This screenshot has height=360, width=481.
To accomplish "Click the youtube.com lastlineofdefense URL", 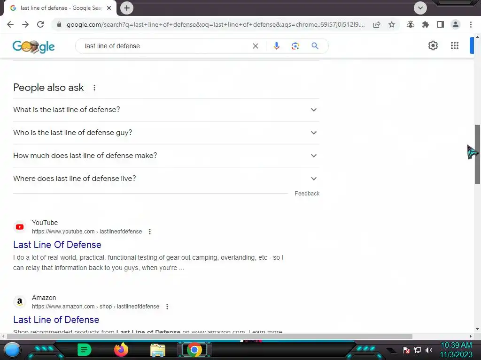I will (x=87, y=232).
